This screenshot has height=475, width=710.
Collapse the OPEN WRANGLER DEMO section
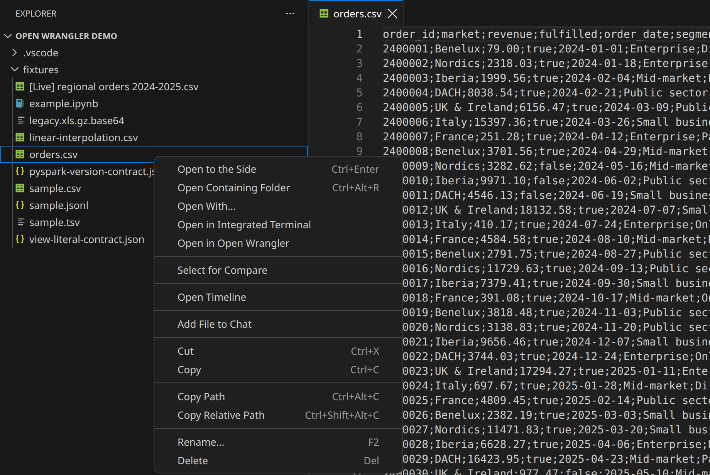tap(7, 36)
